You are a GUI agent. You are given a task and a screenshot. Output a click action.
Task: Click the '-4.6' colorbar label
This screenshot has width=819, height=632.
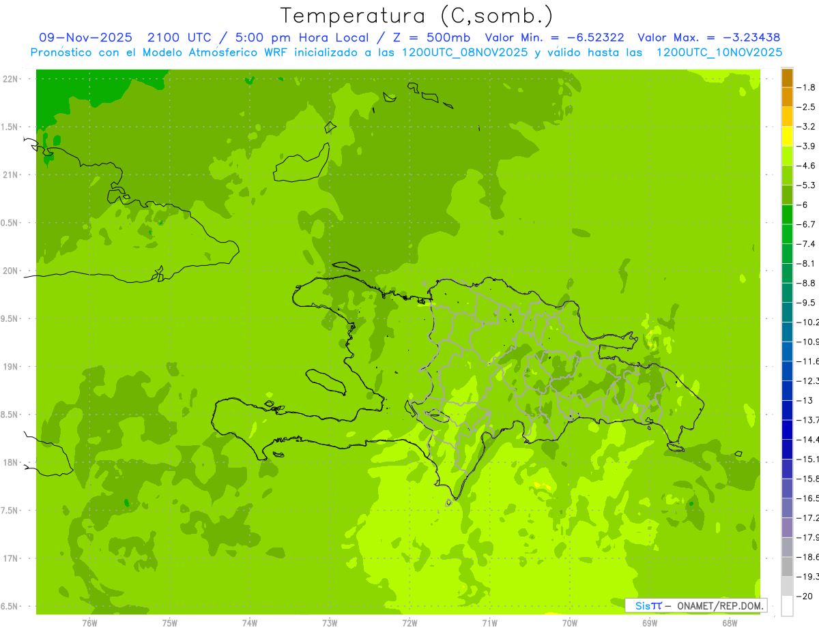(806, 166)
